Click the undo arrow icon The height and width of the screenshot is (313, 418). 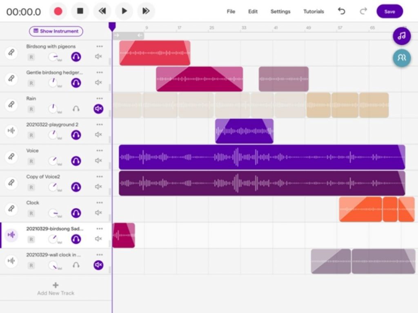point(342,11)
